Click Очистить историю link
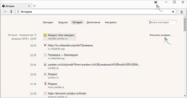This screenshot has width=187, height=98. (161, 35)
